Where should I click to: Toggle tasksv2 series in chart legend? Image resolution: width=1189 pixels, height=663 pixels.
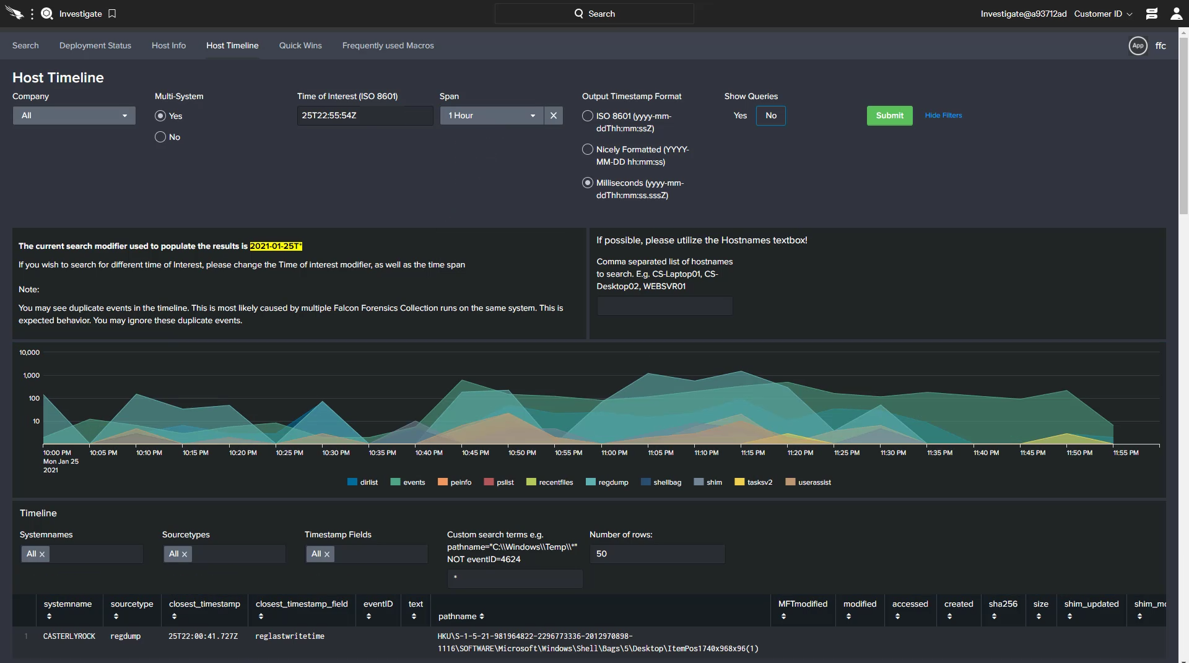(754, 482)
